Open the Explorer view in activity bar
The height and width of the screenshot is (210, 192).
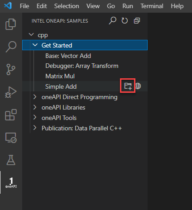[11, 24]
